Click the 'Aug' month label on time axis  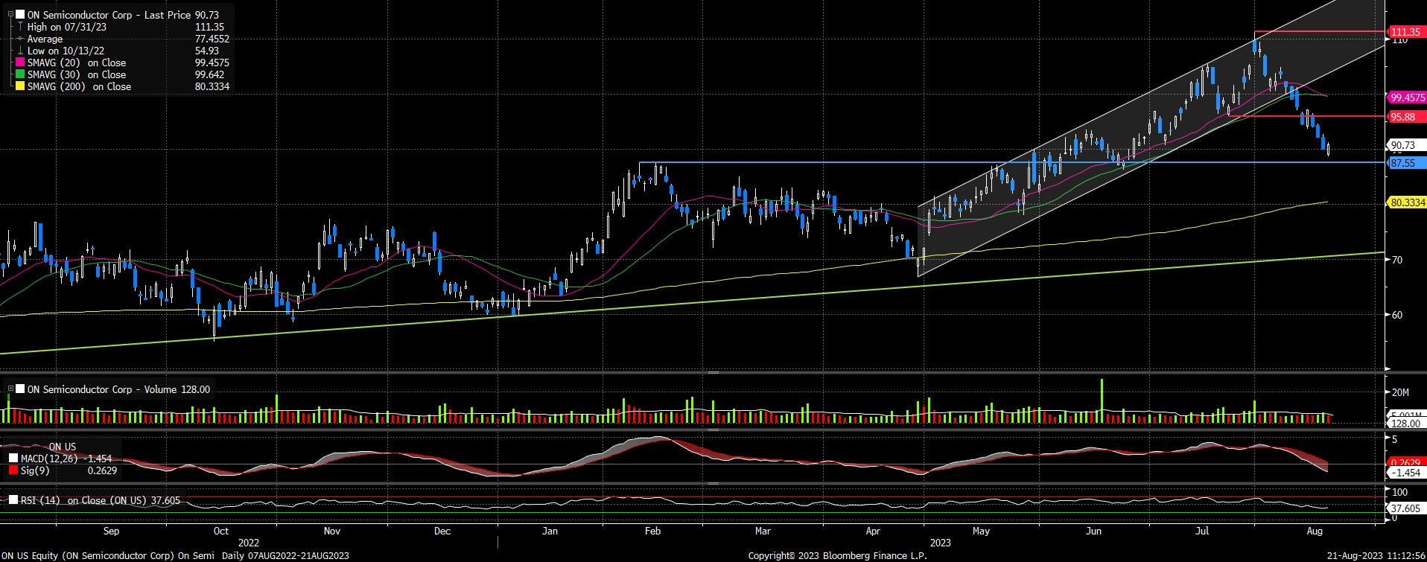(1315, 531)
